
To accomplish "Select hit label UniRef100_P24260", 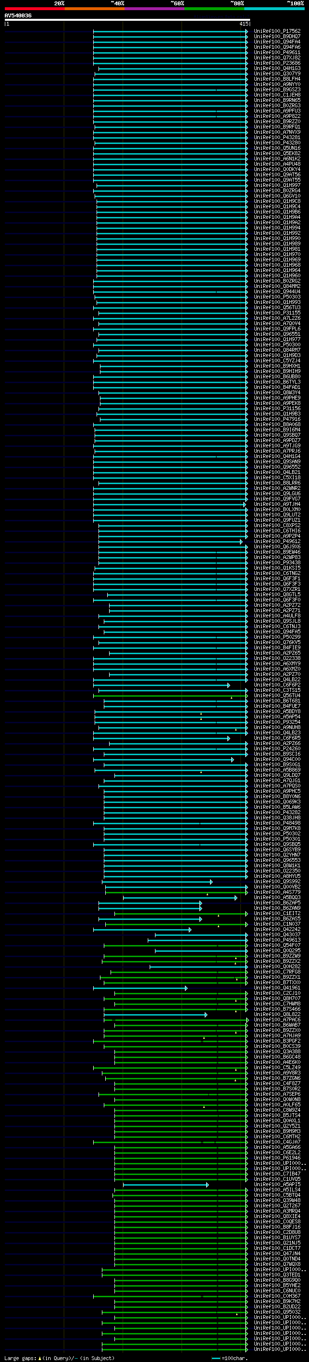I will click(x=277, y=749).
